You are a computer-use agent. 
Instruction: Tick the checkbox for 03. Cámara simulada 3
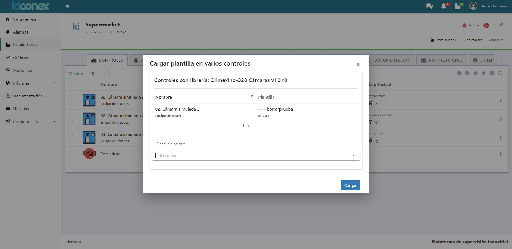click(73, 137)
